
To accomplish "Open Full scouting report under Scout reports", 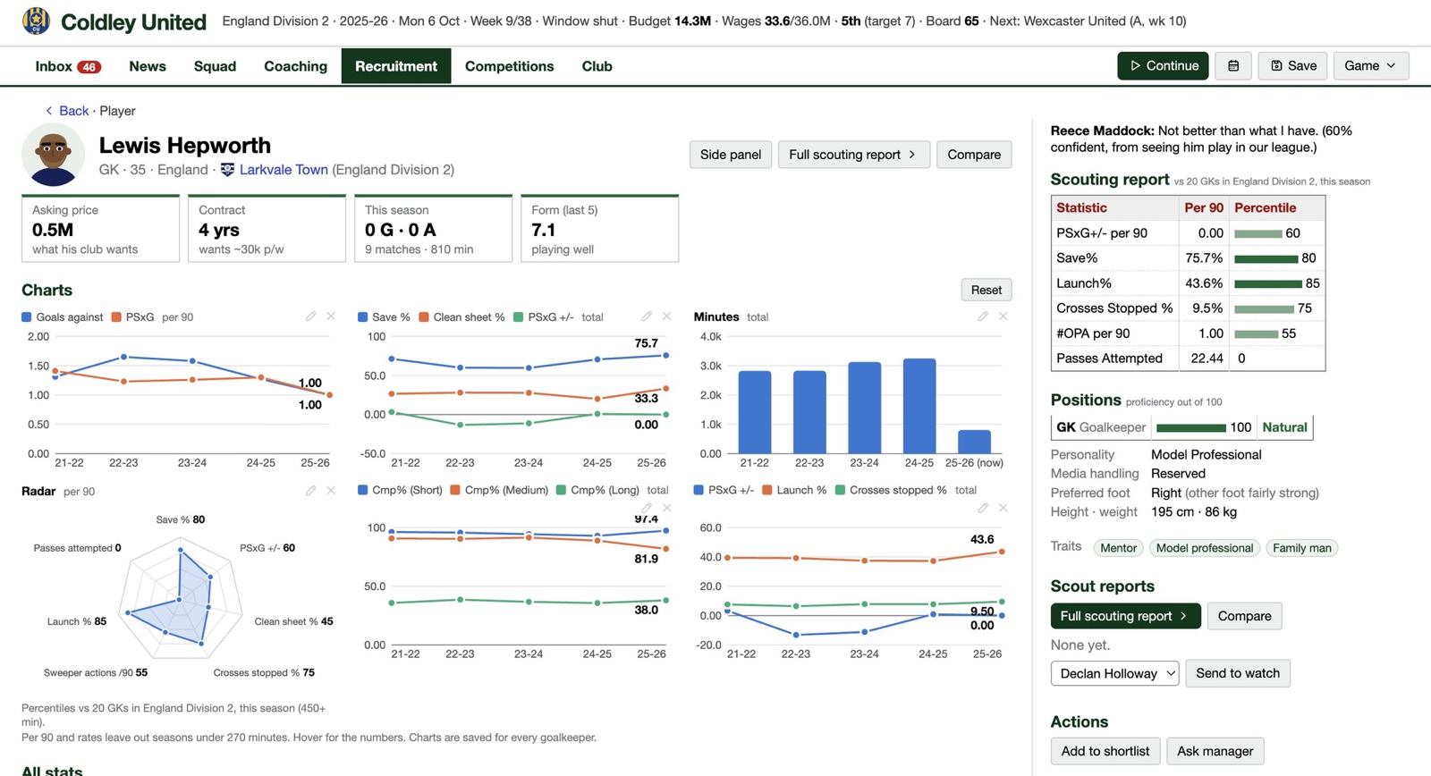I will [1125, 616].
